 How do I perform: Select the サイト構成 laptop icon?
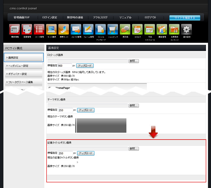pyautogui.click(x=52, y=29)
